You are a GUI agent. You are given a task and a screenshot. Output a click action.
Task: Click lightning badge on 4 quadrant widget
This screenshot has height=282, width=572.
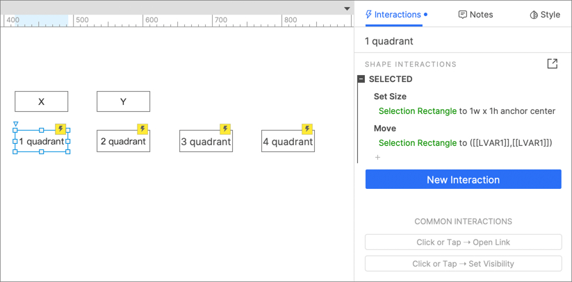[x=307, y=129]
